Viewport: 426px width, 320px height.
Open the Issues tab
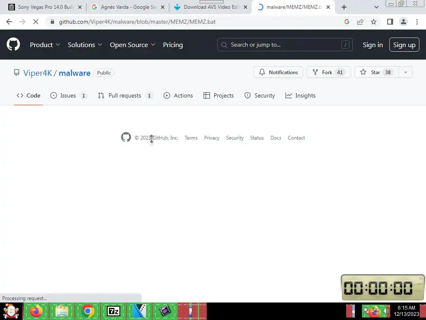[x=69, y=95]
